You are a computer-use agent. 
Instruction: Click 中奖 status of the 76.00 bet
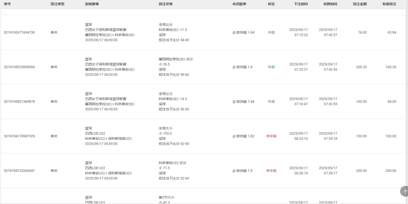click(x=271, y=33)
